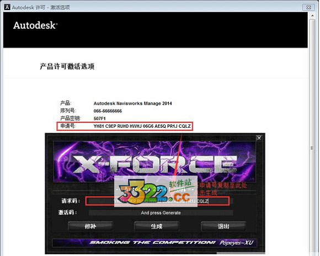Viewport: 320px width, 256px height.
Task: Click the vertical scrollbar thumb grip
Action: (312, 148)
